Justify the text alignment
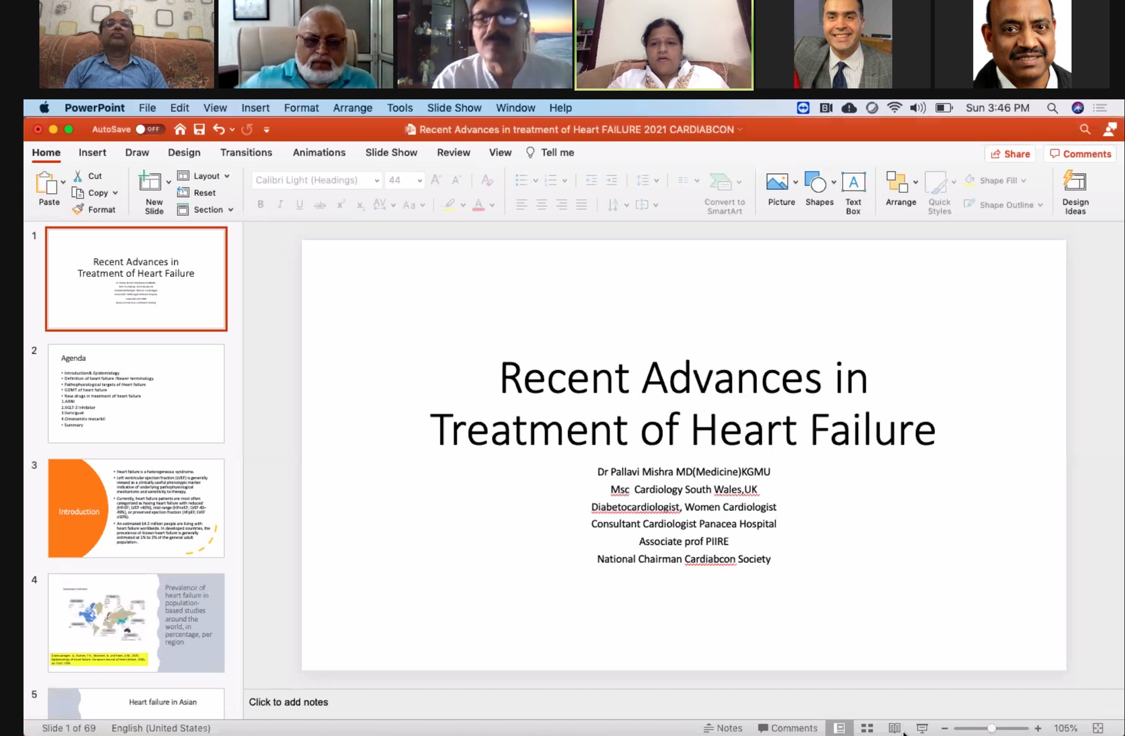Screen dimensions: 1125x736 (581, 205)
